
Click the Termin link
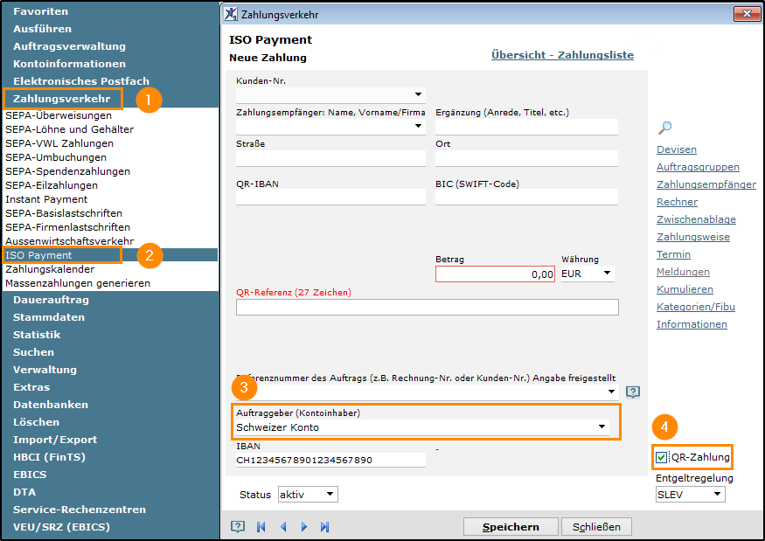674,254
